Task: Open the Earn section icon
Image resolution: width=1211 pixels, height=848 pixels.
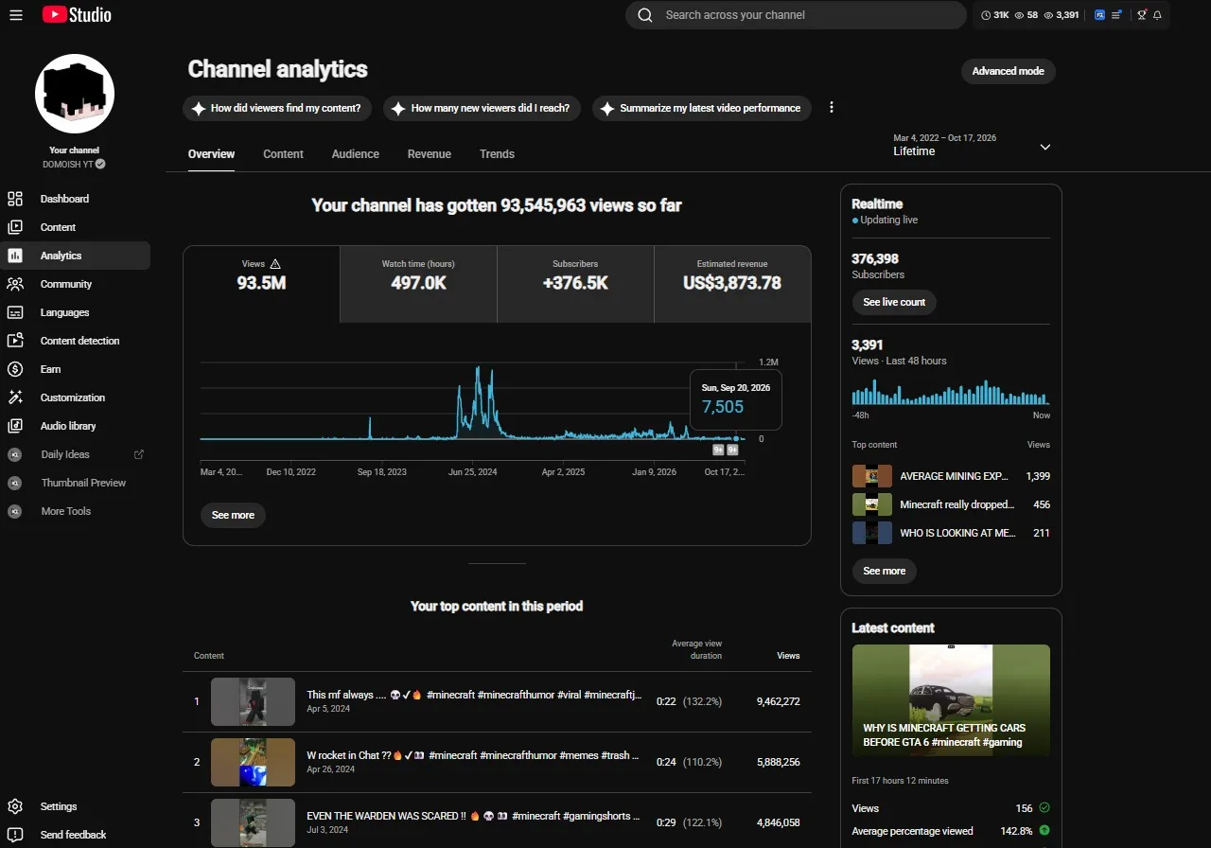Action: pyautogui.click(x=15, y=369)
